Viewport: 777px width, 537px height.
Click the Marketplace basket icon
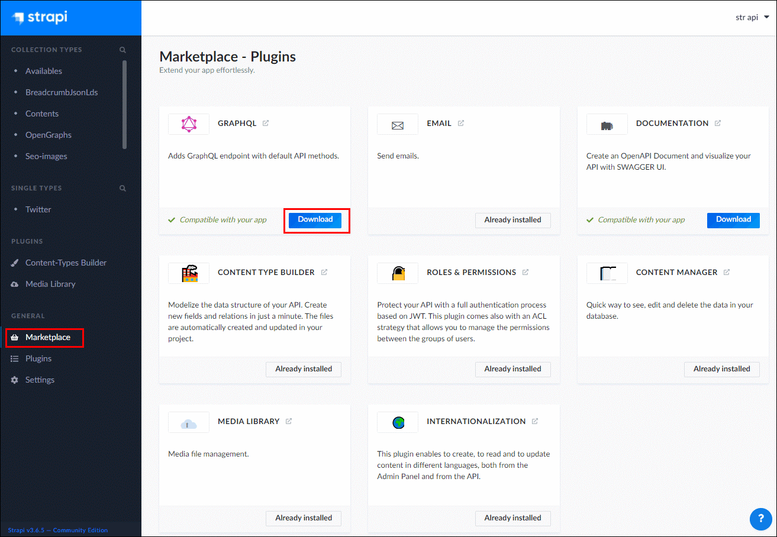tap(15, 337)
